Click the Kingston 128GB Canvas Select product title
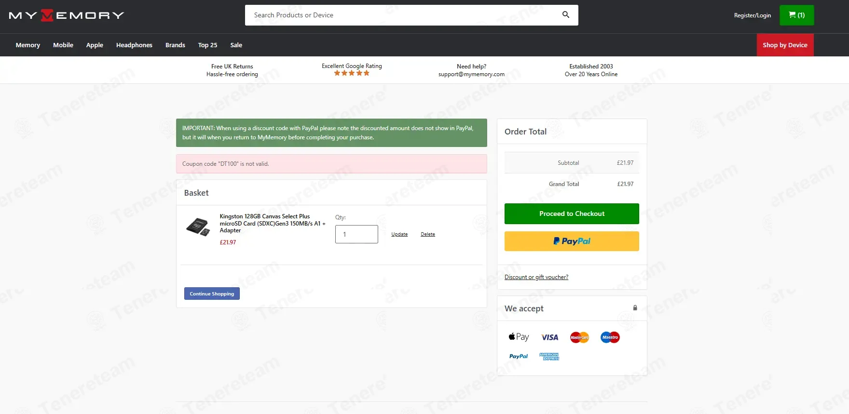The width and height of the screenshot is (849, 414). [273, 223]
